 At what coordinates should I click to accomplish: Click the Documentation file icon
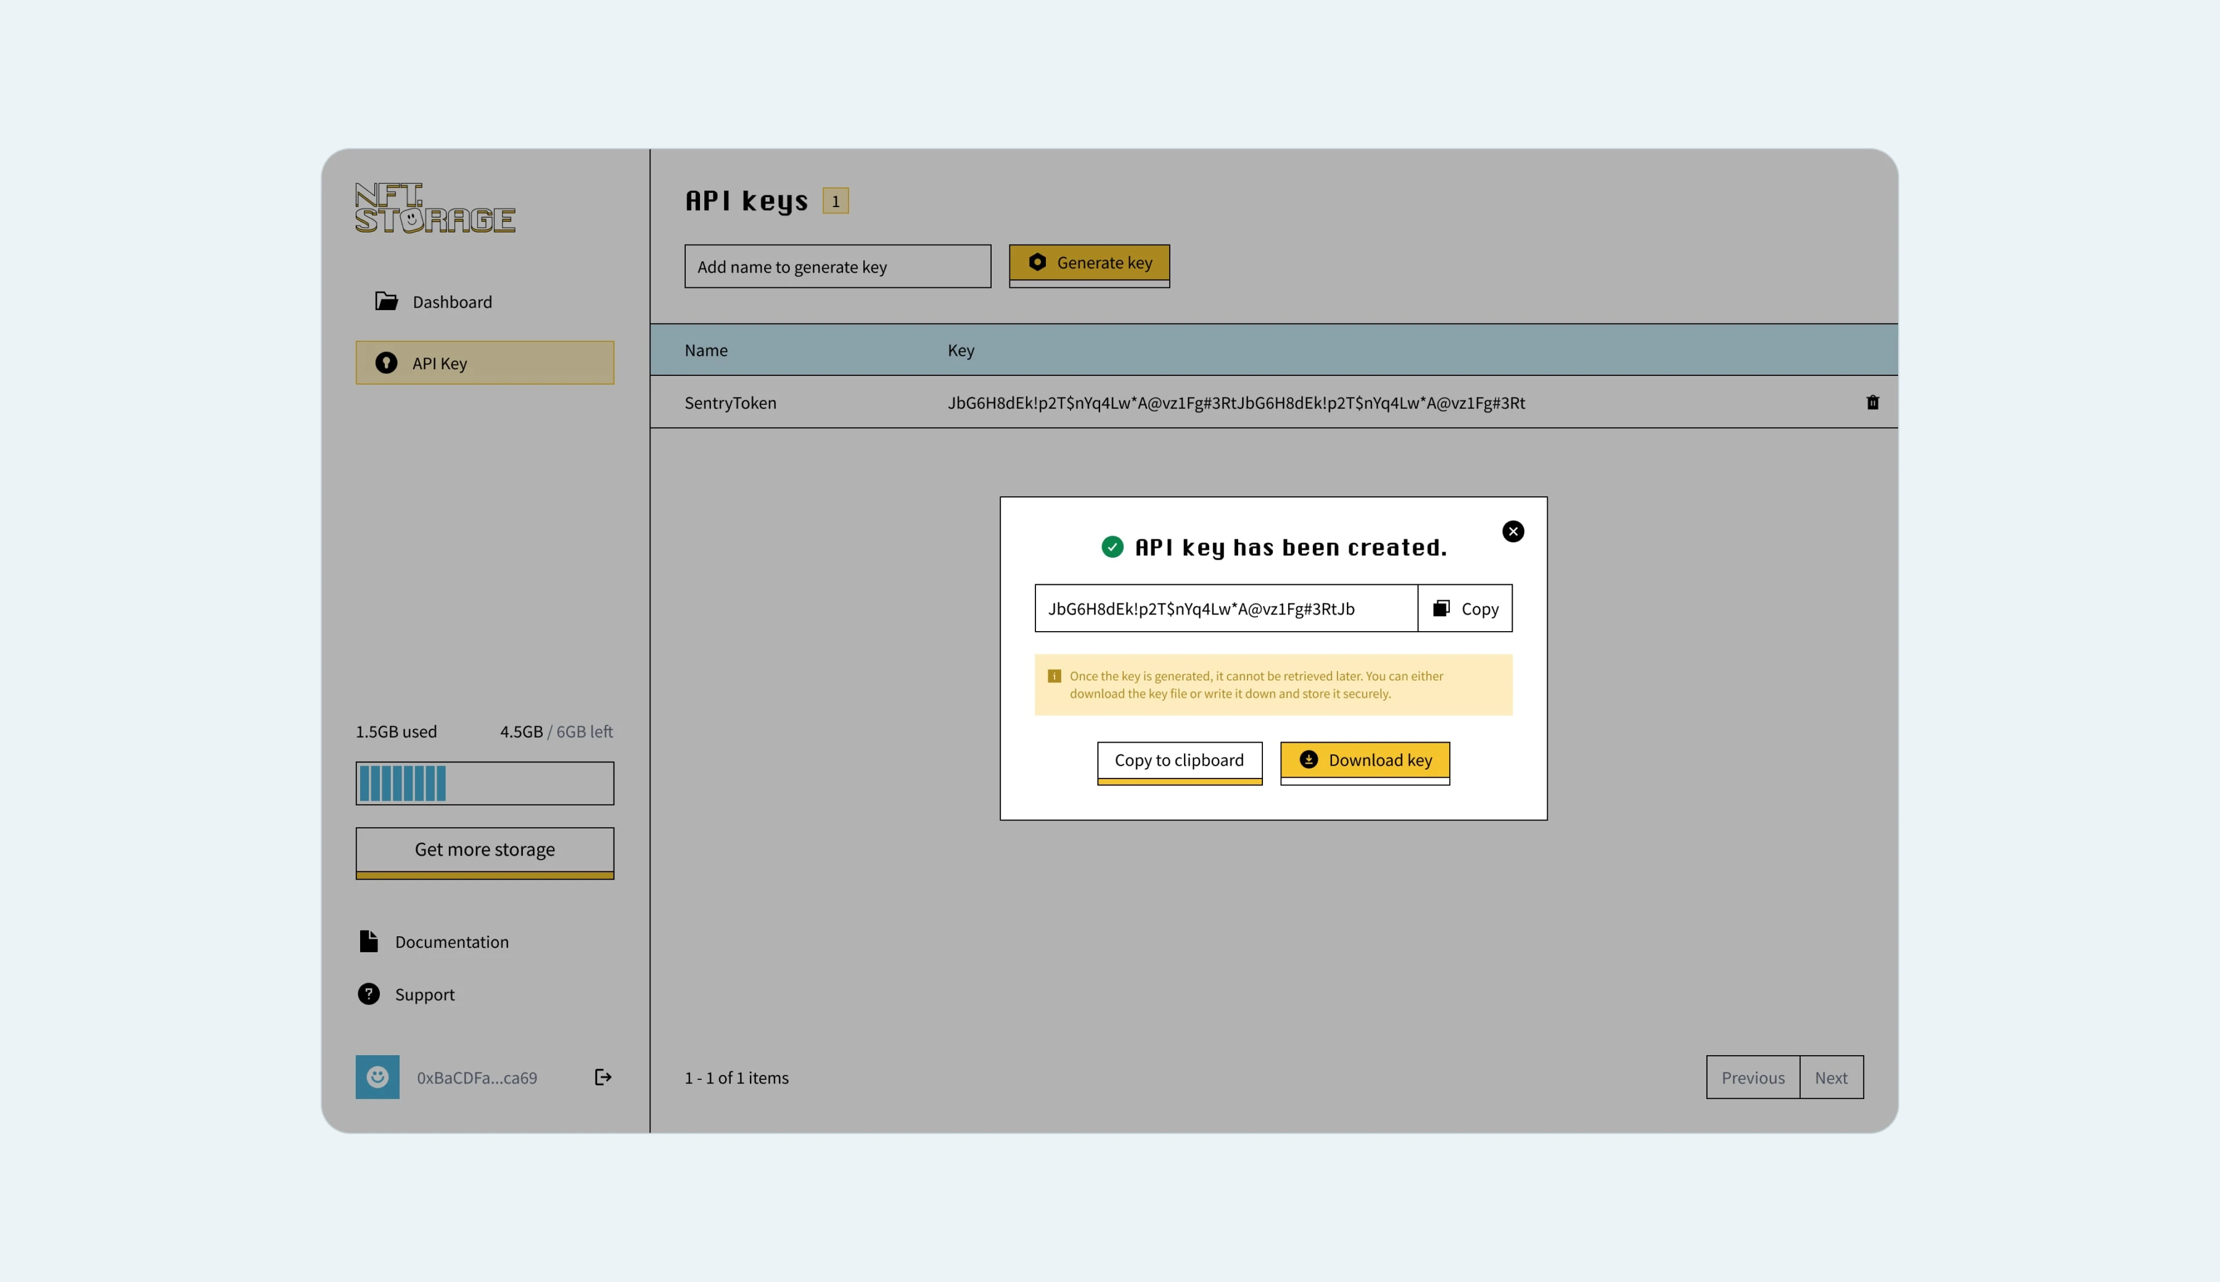pyautogui.click(x=369, y=941)
